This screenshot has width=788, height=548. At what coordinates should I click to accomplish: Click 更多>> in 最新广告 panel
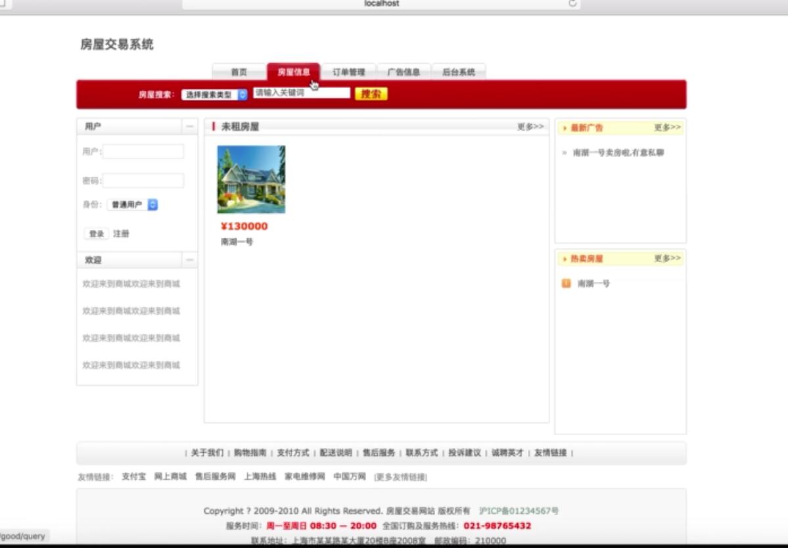[x=667, y=127]
